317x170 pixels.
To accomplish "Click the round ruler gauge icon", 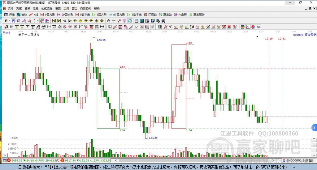I will tap(43, 27).
